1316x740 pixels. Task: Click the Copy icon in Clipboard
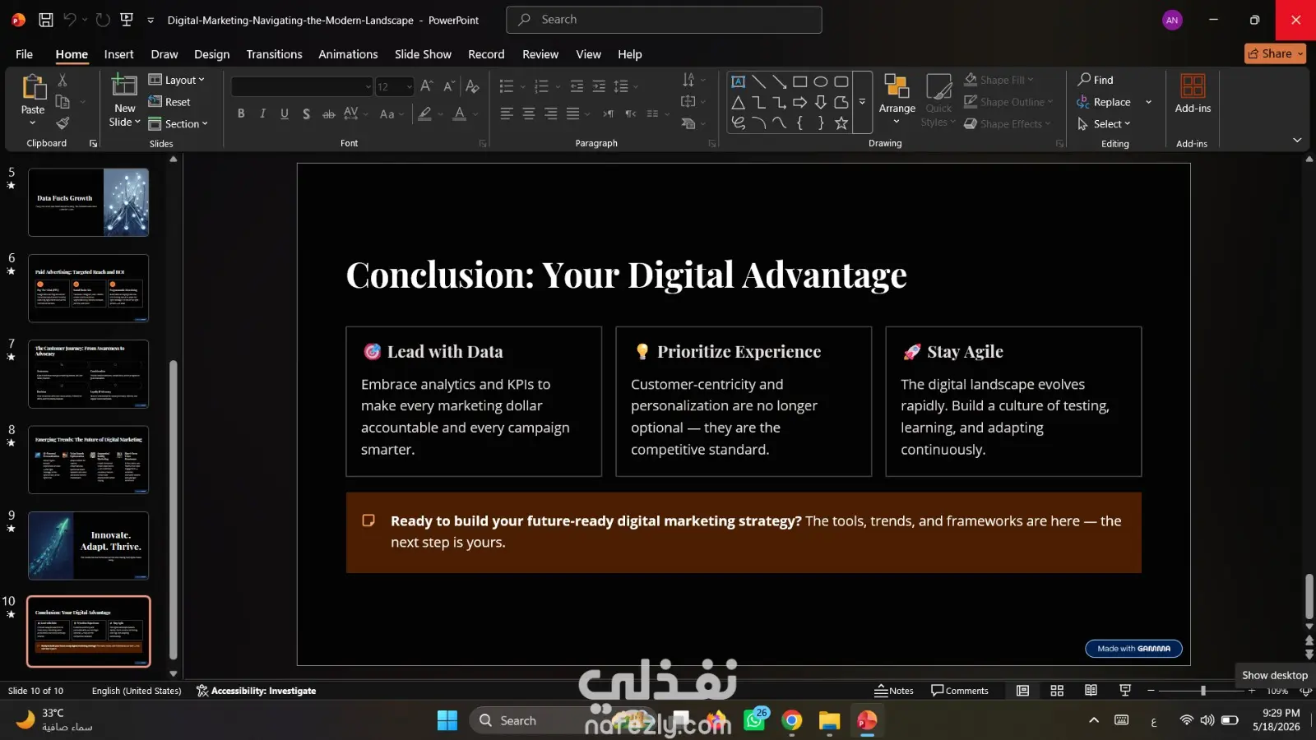tap(63, 102)
